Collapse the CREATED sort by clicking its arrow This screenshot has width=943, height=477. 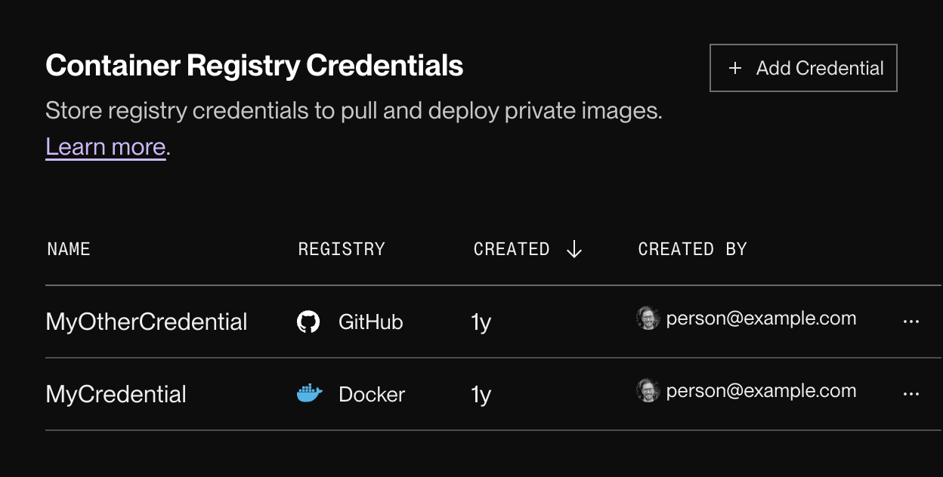[x=574, y=248]
